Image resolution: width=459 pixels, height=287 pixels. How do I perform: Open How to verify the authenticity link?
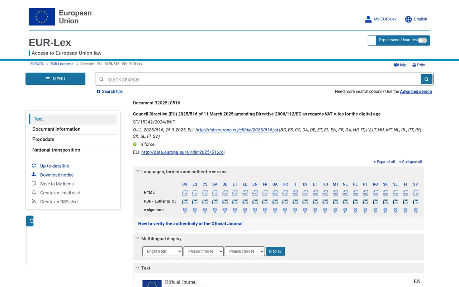[x=190, y=224]
